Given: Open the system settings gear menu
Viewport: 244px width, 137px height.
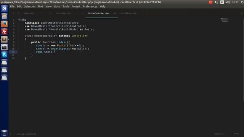Looking at the screenshot, I should pyautogui.click(x=242, y=2).
